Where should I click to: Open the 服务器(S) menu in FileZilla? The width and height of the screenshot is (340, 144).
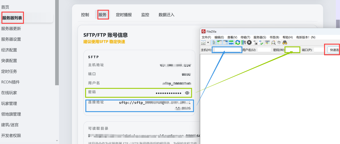click(x=260, y=37)
